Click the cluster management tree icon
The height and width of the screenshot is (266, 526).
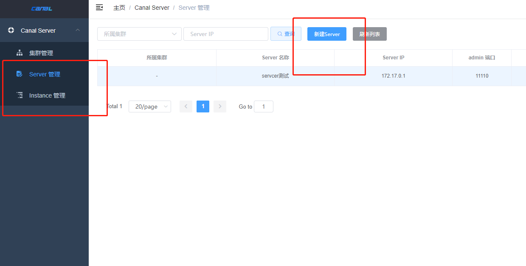[19, 53]
